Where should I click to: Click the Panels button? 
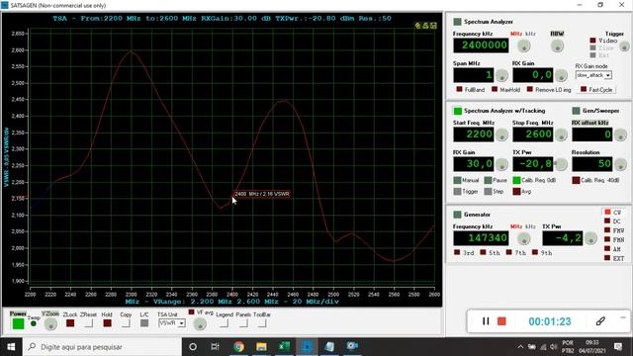[243, 323]
